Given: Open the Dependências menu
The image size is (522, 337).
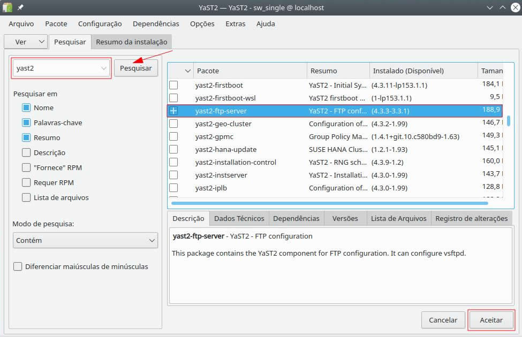Looking at the screenshot, I should pos(156,24).
